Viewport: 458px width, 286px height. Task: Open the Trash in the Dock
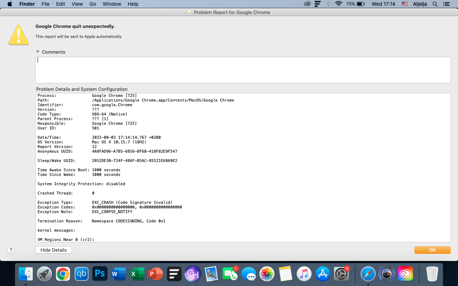click(x=432, y=274)
